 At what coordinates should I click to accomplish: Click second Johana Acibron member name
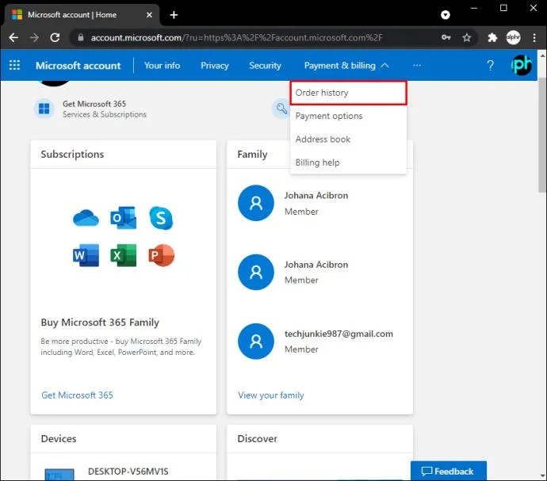click(316, 265)
